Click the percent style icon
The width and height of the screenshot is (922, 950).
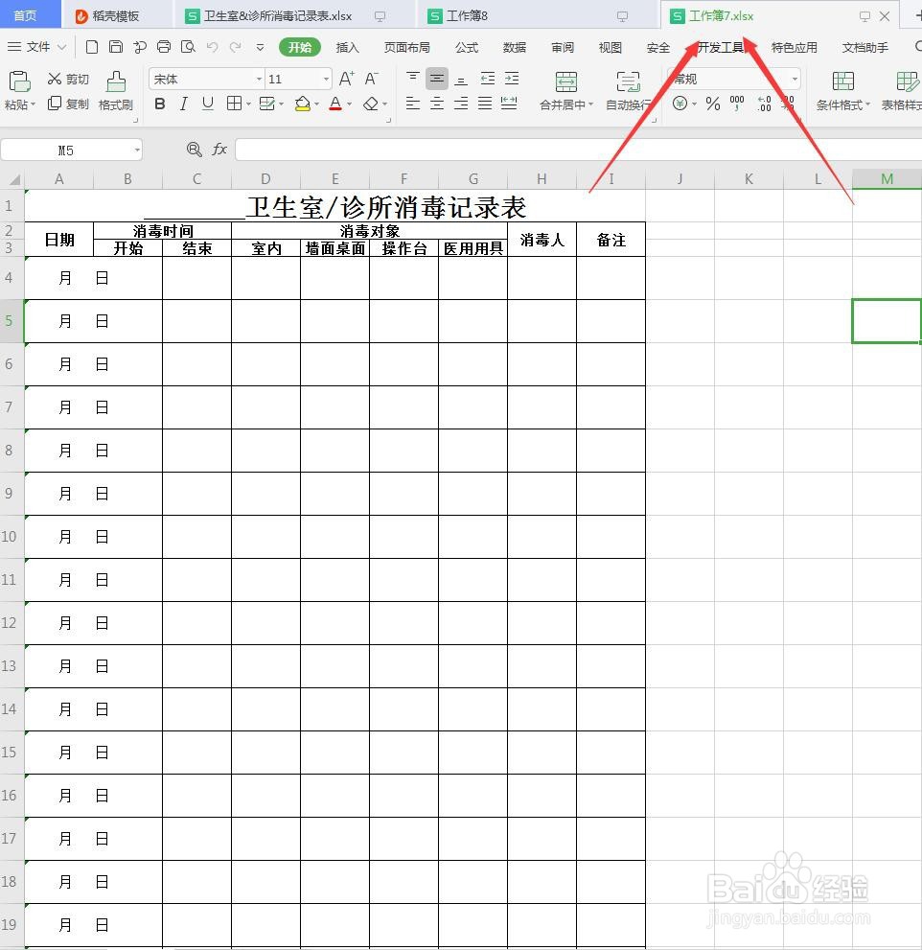(x=714, y=102)
